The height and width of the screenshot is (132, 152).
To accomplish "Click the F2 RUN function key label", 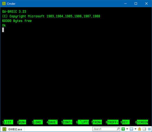I will tap(22, 122).
